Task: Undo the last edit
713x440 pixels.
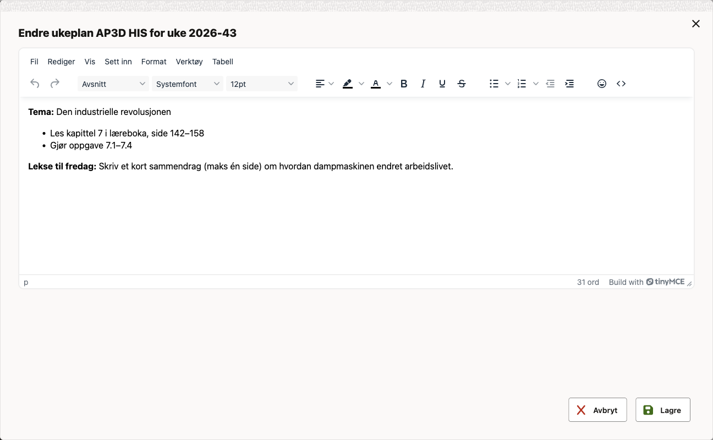Action: pyautogui.click(x=35, y=84)
